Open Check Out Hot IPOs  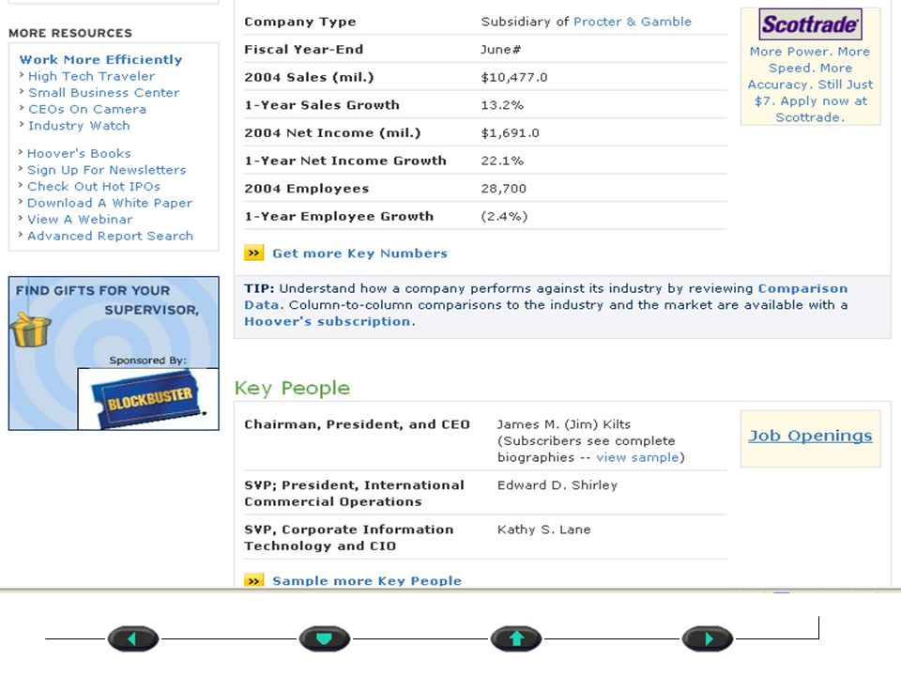(94, 187)
